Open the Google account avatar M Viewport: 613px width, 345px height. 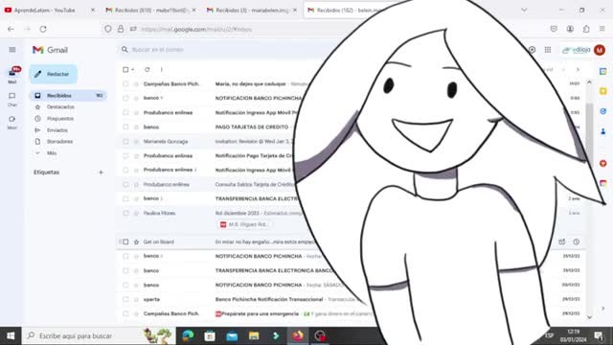coord(600,50)
